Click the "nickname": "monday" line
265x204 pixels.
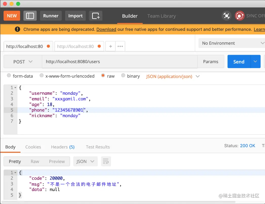(55, 116)
